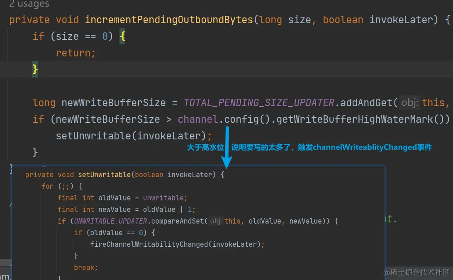This screenshot has width=453, height=280.
Task: Click the 'obj:' parameter hint inside addAndGet
Action: (x=409, y=102)
